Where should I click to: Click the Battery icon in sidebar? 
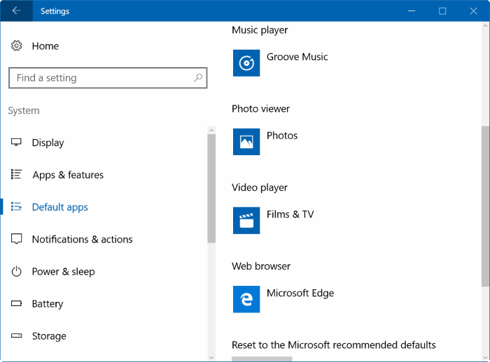pyautogui.click(x=16, y=303)
